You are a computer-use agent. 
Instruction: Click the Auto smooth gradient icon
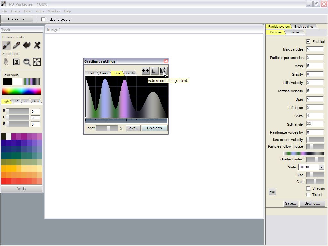pyautogui.click(x=164, y=71)
